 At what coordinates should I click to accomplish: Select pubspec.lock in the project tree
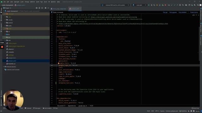coord(12,58)
